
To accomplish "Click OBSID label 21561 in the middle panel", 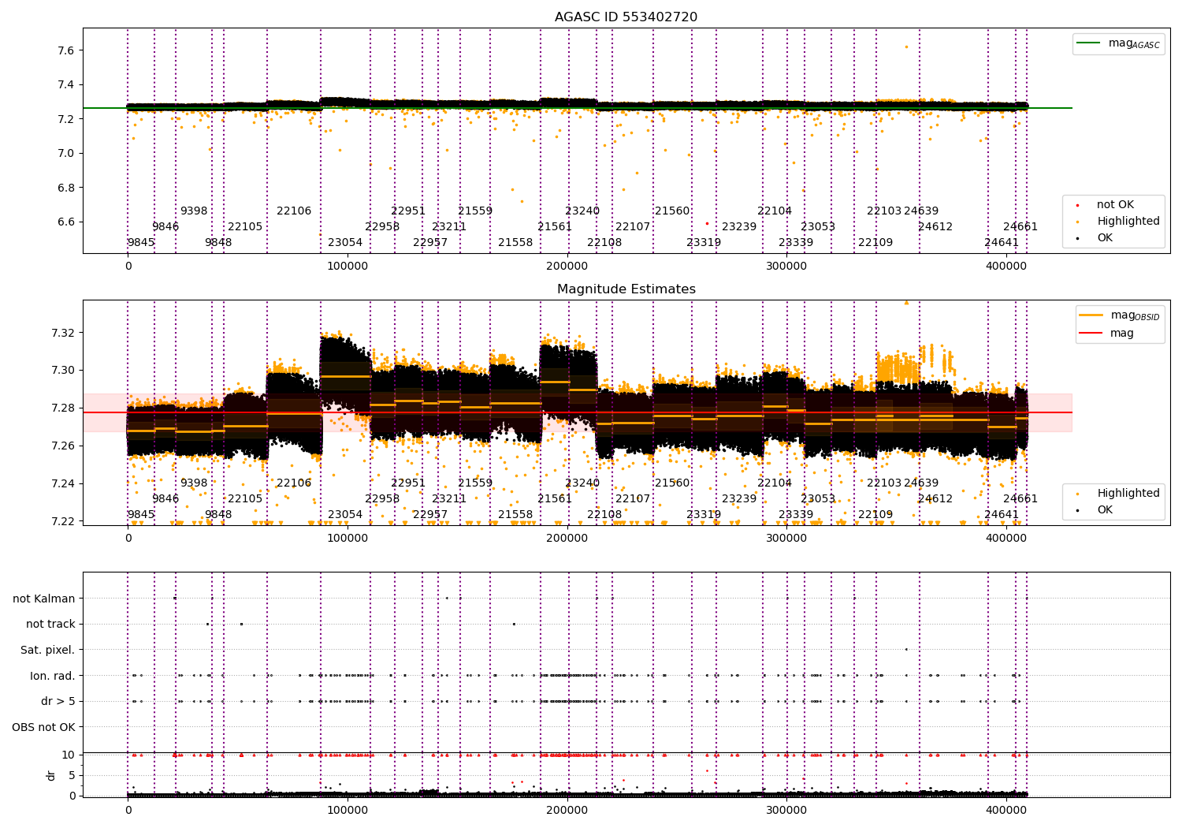I will [x=555, y=499].
